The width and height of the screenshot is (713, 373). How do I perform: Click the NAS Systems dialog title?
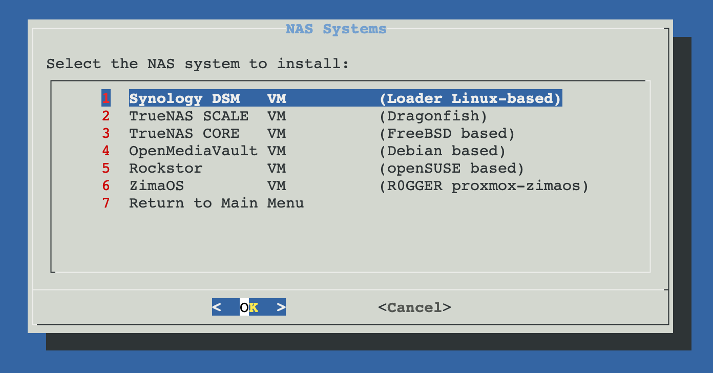[336, 29]
